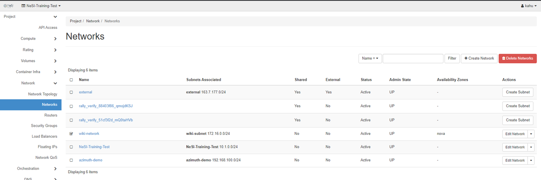The image size is (541, 180).
Task: Click the Create Network button
Action: tap(479, 59)
